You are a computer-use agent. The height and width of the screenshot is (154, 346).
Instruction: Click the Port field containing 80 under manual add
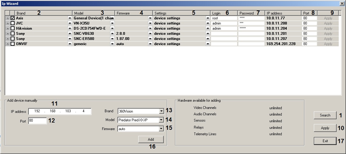[37, 121]
